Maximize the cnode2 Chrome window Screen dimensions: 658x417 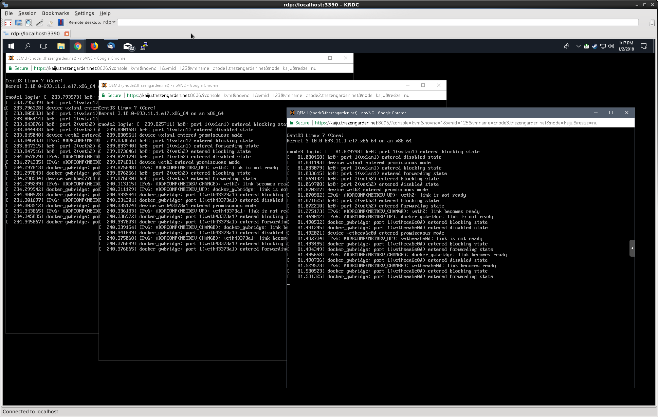423,85
